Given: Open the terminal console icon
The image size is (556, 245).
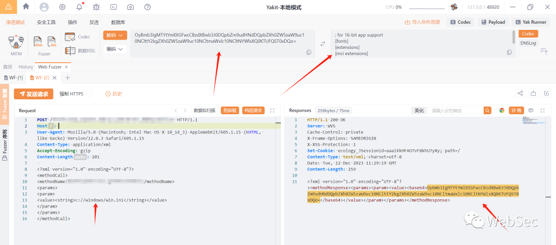Looking at the screenshot, I should pos(113,7).
